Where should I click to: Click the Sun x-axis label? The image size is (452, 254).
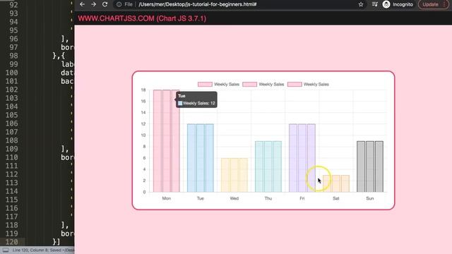click(370, 198)
